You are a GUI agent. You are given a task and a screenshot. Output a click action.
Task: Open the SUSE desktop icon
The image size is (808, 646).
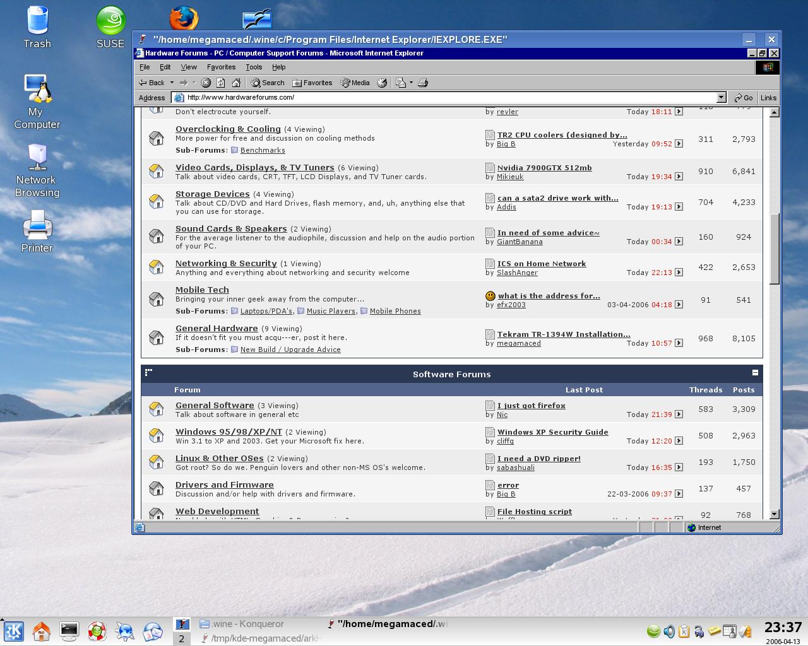[110, 27]
